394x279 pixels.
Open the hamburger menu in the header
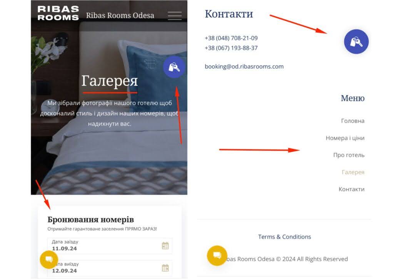coord(175,15)
